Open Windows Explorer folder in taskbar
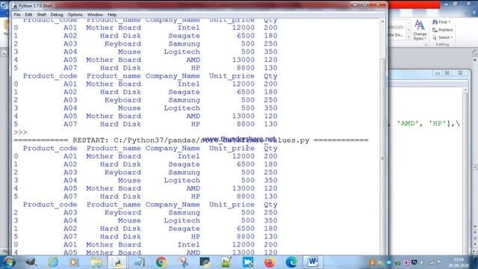The height and width of the screenshot is (269, 478). pos(96,262)
